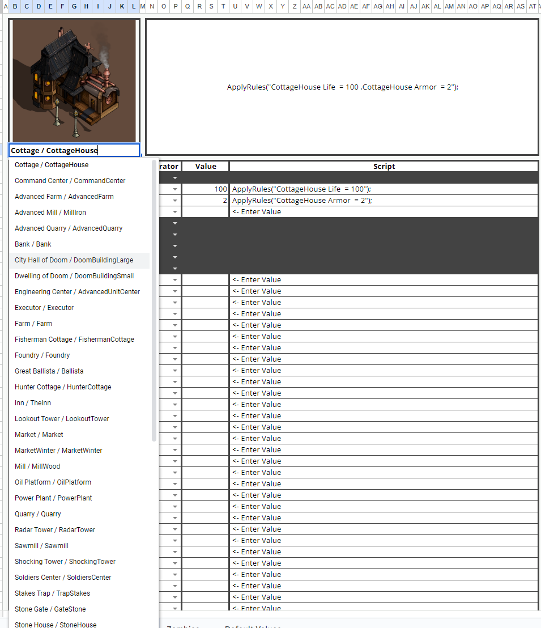Open dropdown arrow beside Armor value 2
541x628 pixels.
175,200
